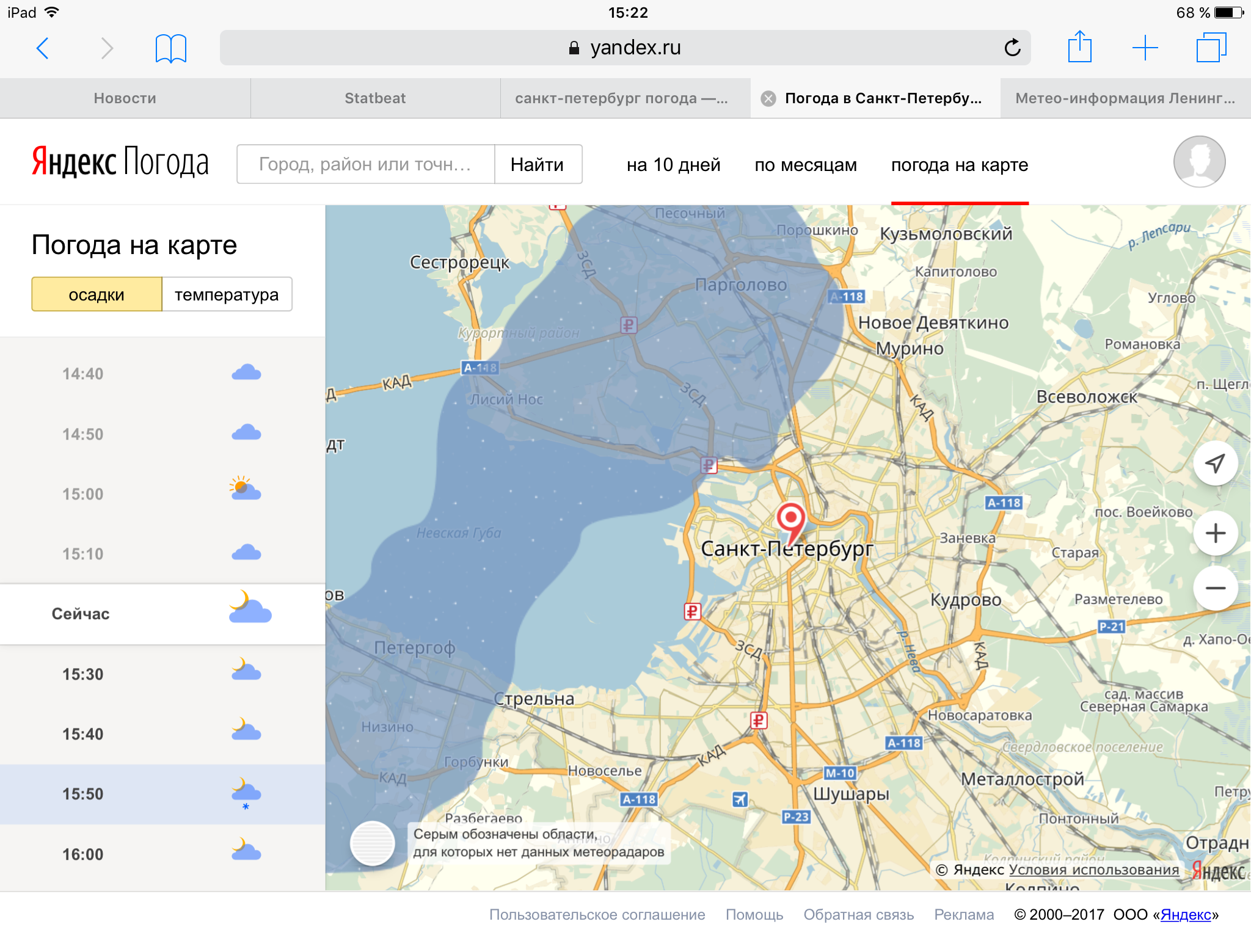Viewport: 1251px width, 938px height.
Task: Switch to Новости tab
Action: [x=125, y=98]
